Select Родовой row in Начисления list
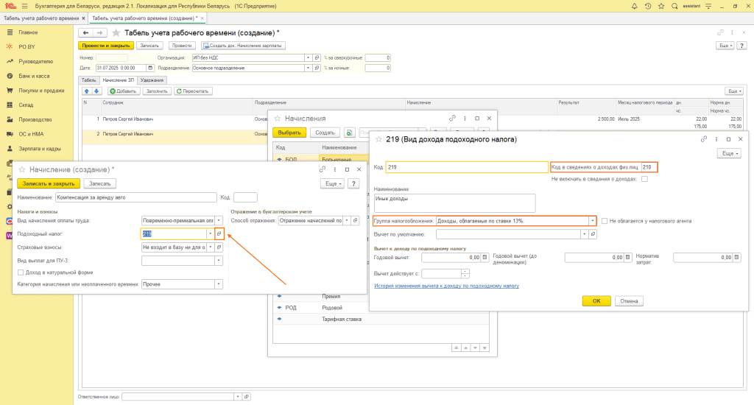754x405 pixels. pyautogui.click(x=381, y=307)
